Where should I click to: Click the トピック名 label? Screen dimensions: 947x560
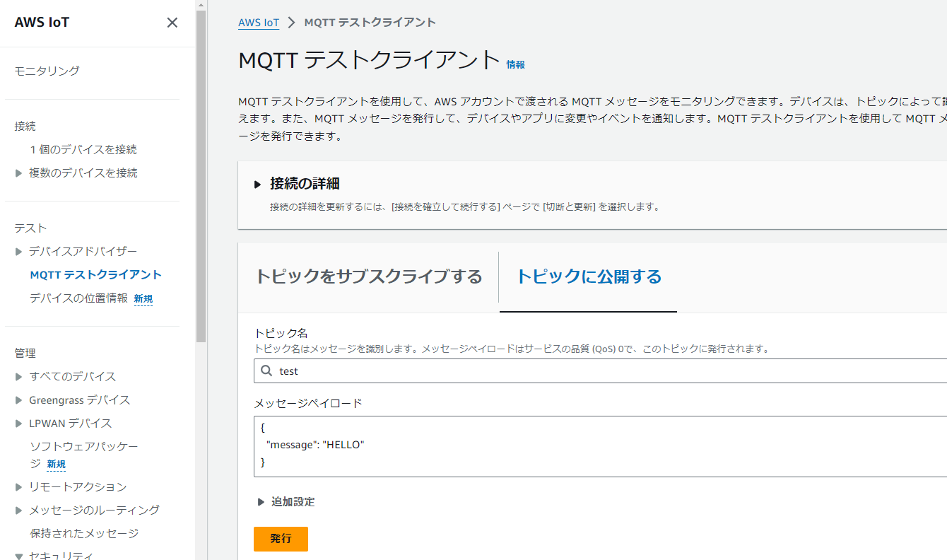281,333
